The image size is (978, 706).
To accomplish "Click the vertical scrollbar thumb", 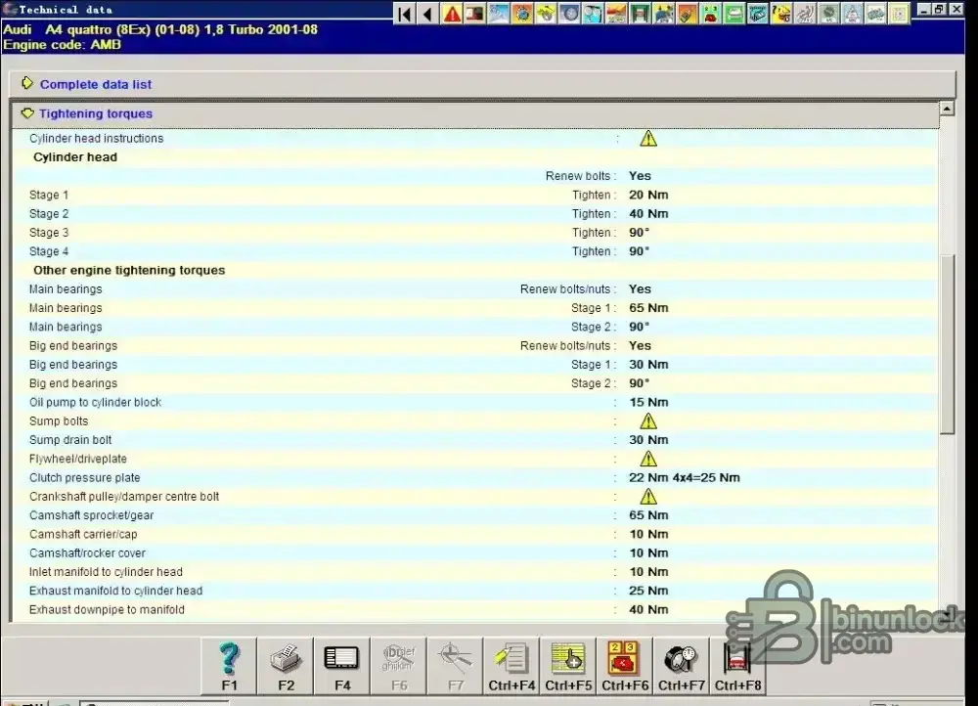I will pos(948,343).
